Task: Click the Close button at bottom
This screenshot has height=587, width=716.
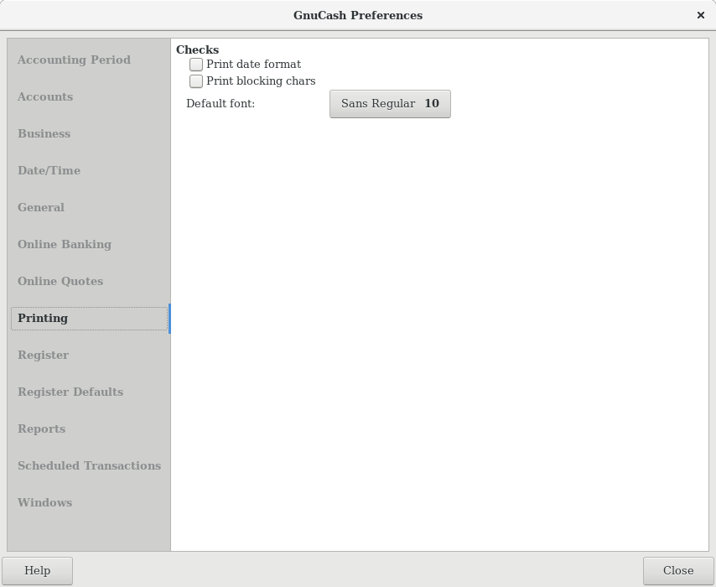Action: (678, 570)
